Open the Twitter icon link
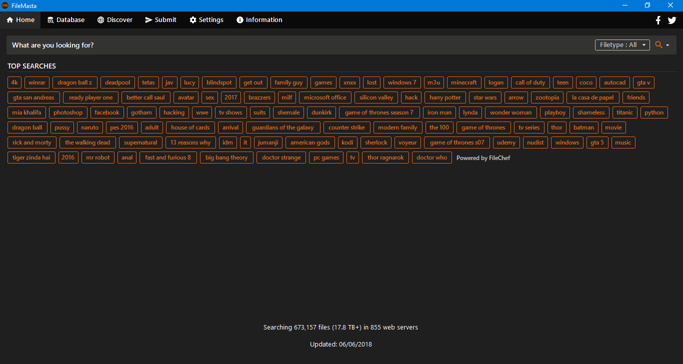This screenshot has height=364, width=683. coord(672,20)
